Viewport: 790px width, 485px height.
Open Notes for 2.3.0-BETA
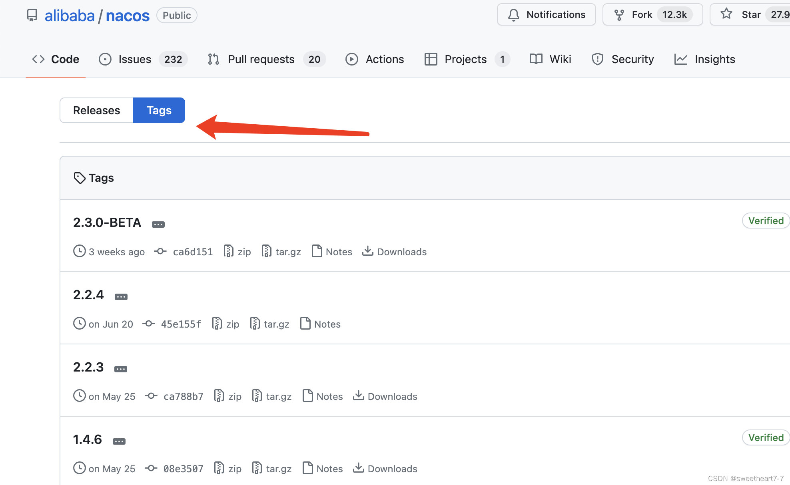coord(332,252)
